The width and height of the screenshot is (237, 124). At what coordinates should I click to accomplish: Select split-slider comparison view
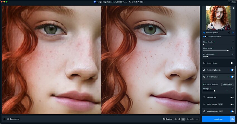point(179,119)
